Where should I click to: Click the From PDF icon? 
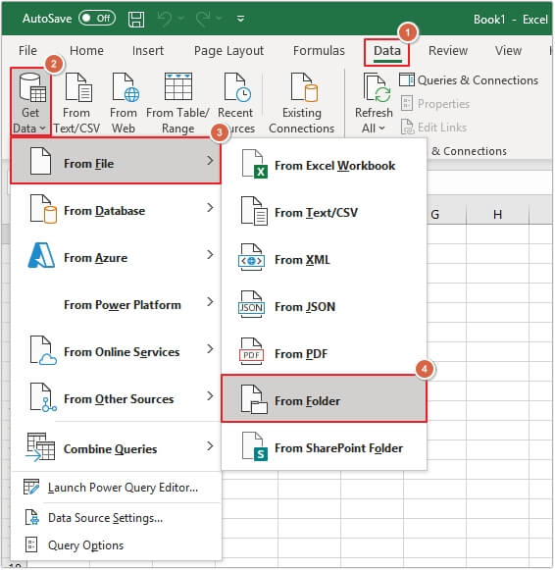pyautogui.click(x=251, y=351)
